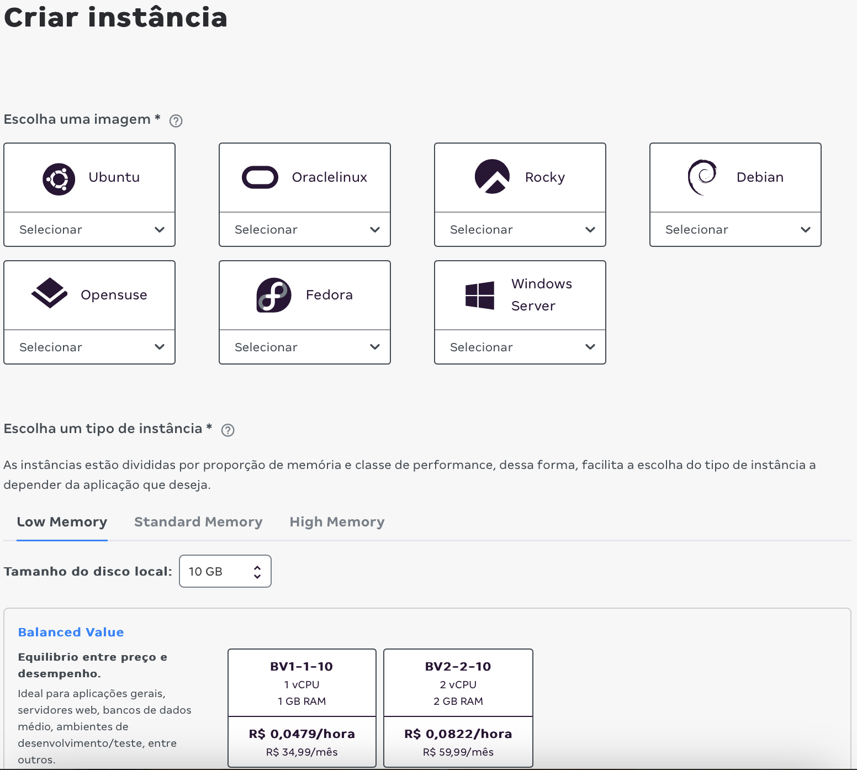
Task: Click the Ubuntu logo icon
Action: [59, 180]
